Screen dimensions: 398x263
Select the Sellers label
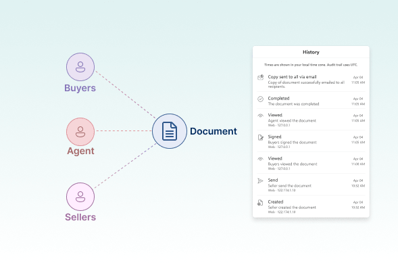80,217
